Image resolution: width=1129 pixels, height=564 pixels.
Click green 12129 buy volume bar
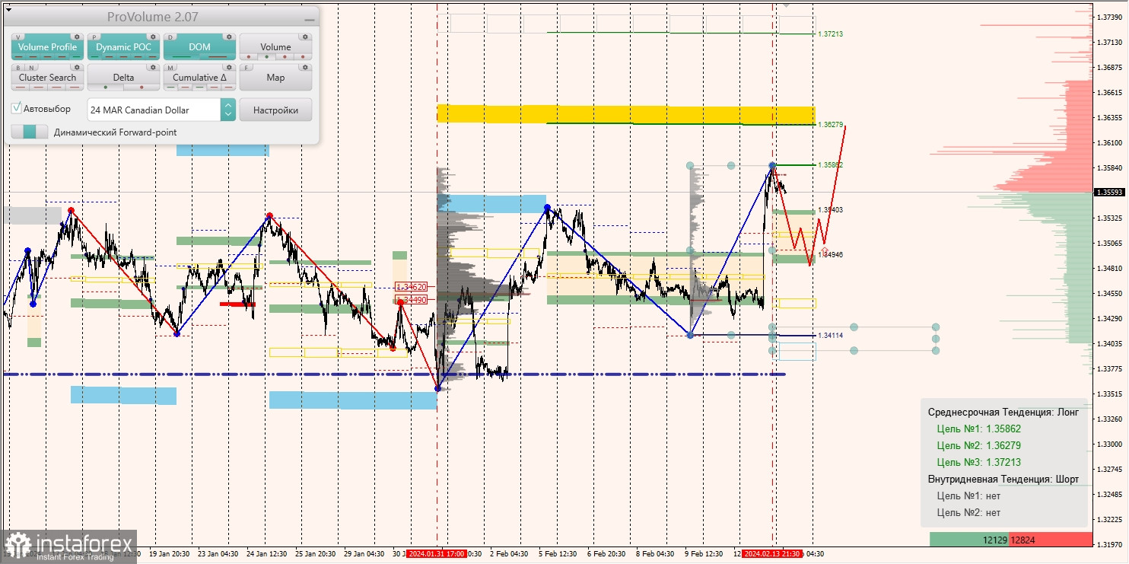pos(969,540)
